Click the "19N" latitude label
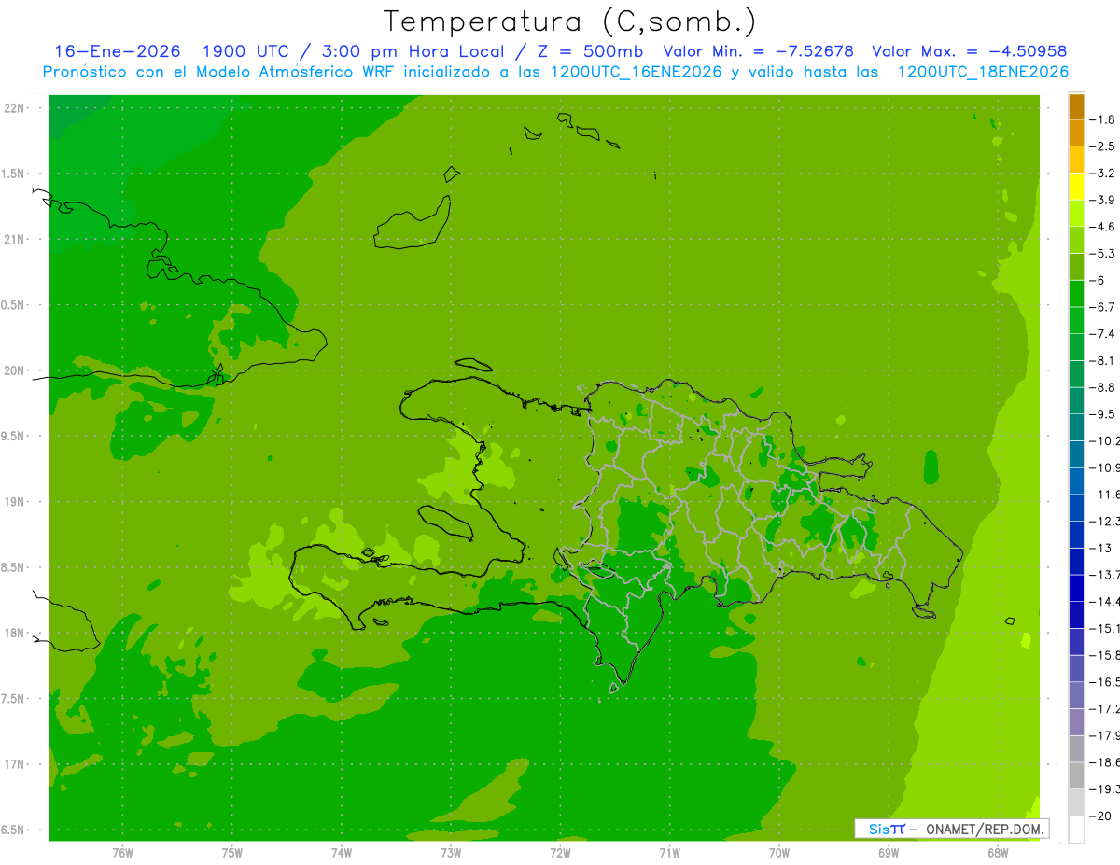Viewport: 1120px width, 865px height. pyautogui.click(x=14, y=502)
